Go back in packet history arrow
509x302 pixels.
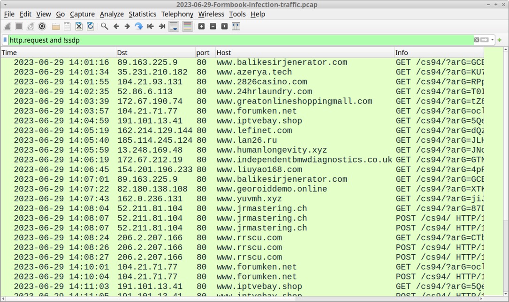[x=116, y=26]
